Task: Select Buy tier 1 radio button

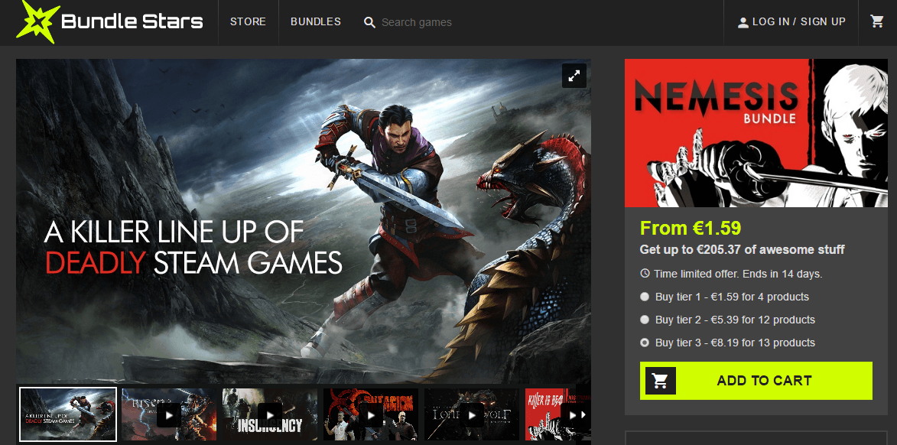Action: click(x=645, y=297)
